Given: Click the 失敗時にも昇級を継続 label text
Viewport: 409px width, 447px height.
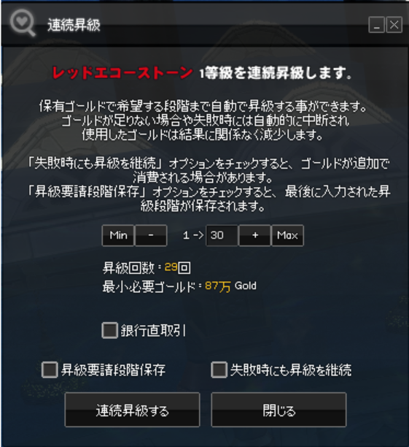Looking at the screenshot, I should [x=291, y=370].
